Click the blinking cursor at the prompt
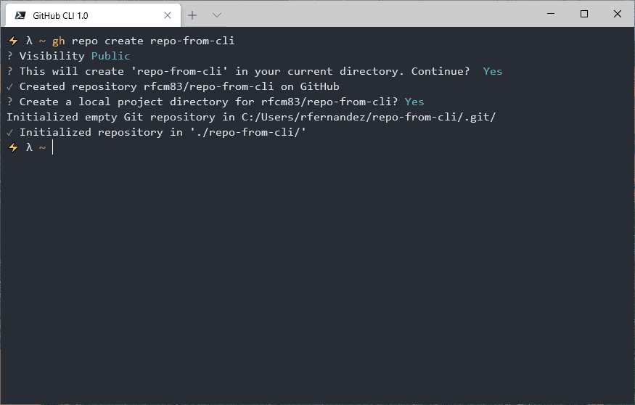The height and width of the screenshot is (405, 635). [53, 147]
